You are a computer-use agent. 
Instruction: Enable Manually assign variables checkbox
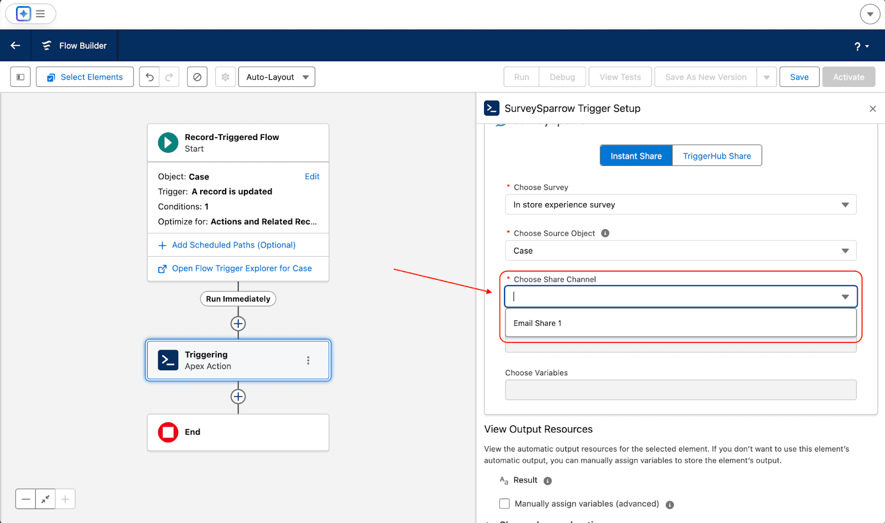tap(504, 504)
